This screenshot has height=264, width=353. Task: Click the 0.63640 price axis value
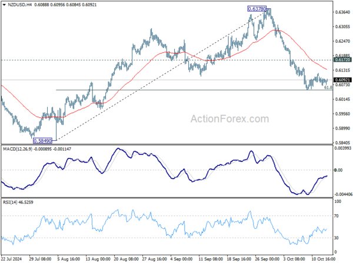pos(343,12)
